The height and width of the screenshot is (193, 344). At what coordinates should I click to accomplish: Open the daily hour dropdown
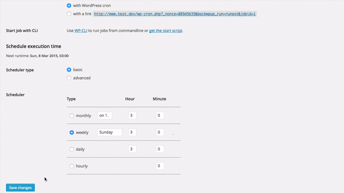132,149
